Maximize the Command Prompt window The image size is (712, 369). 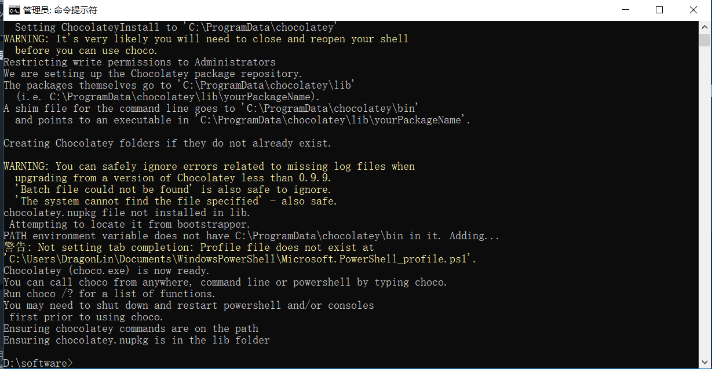pos(659,9)
